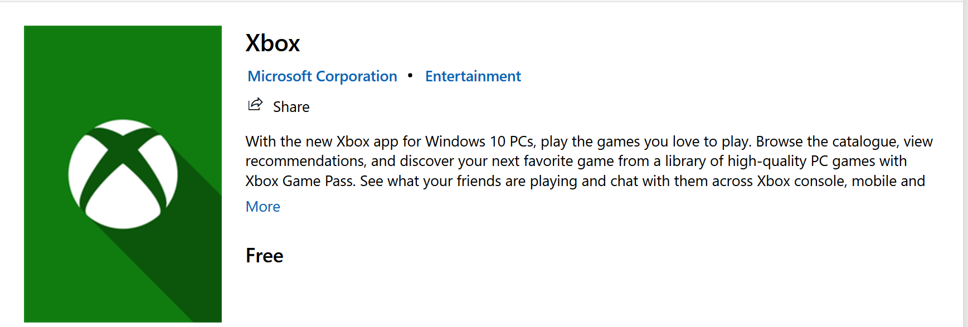Click the vertical scrollbar at the window edge
The image size is (968, 327).
(965, 164)
